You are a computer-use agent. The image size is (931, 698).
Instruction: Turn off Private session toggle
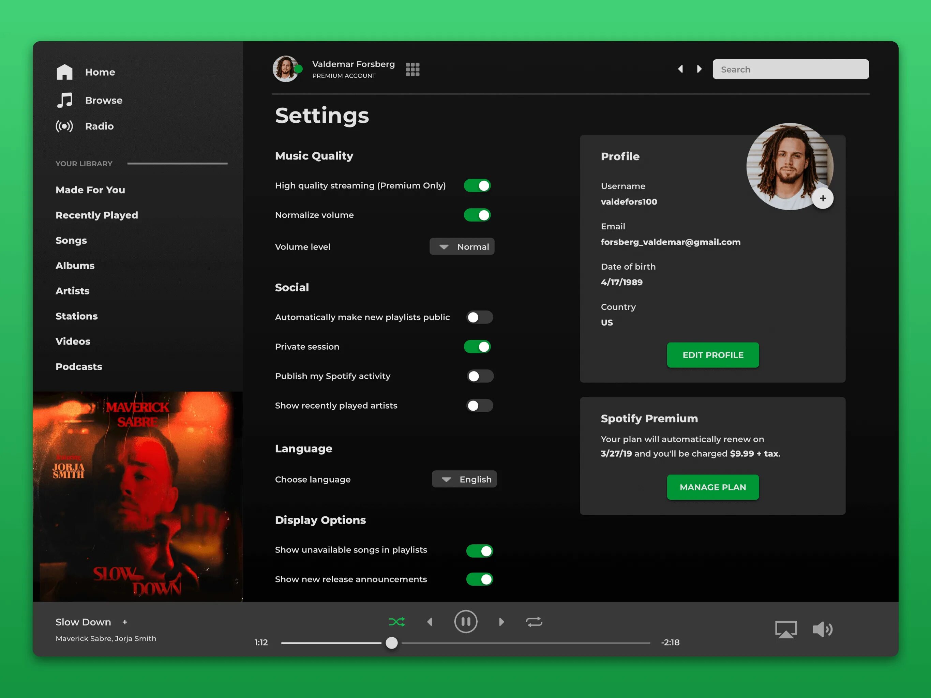tap(477, 347)
